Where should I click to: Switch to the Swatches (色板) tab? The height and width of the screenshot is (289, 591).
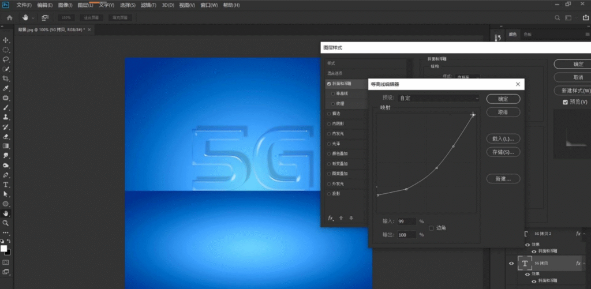coord(528,34)
